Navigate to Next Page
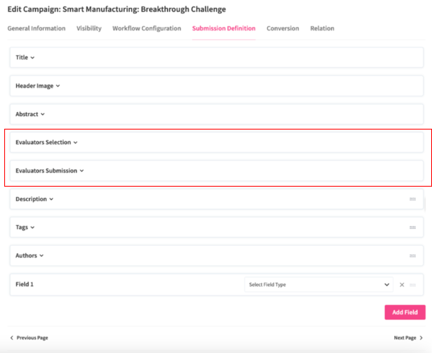Viewport: 432px width, 353px height. (408, 338)
